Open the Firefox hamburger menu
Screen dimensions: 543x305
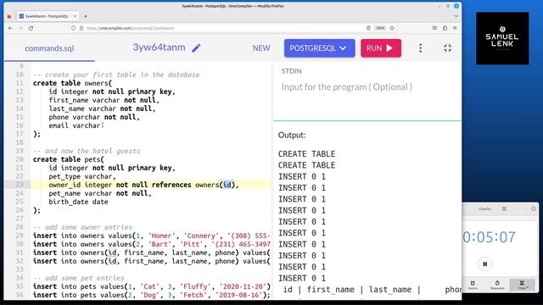(x=455, y=28)
